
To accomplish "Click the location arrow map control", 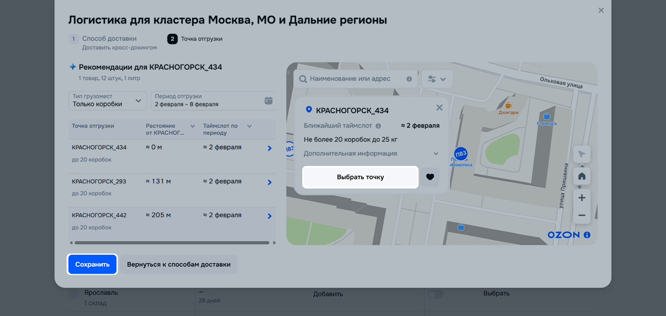I will [x=581, y=154].
